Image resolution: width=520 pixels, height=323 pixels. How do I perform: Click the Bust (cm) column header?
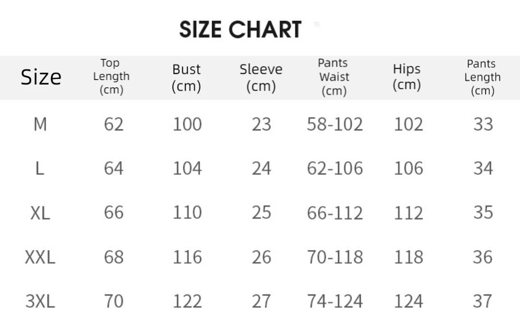click(187, 78)
